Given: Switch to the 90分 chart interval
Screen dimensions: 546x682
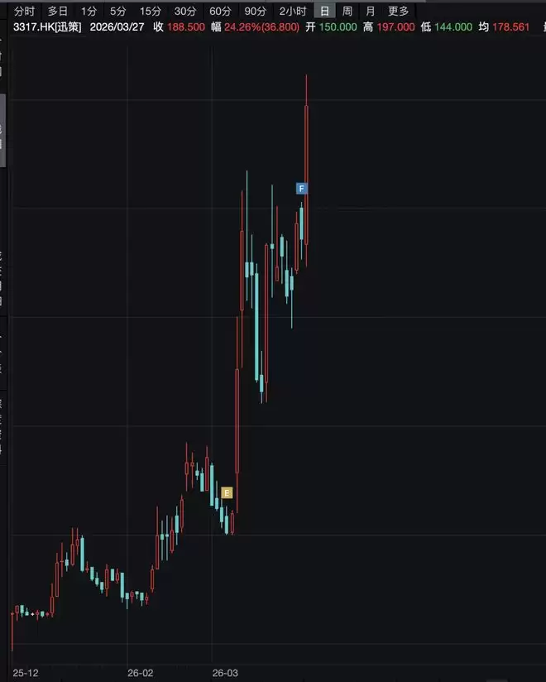Looking at the screenshot, I should coord(255,12).
